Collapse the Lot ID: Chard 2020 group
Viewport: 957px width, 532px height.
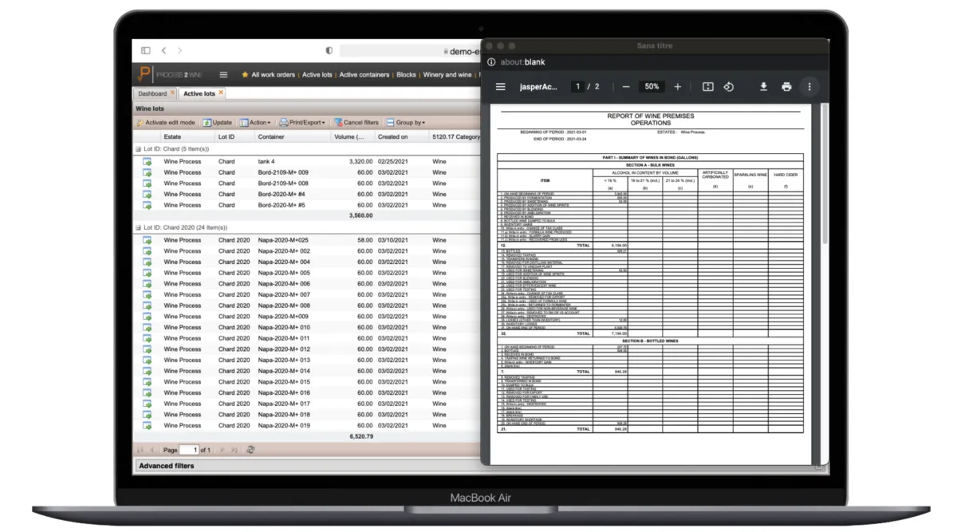click(138, 228)
